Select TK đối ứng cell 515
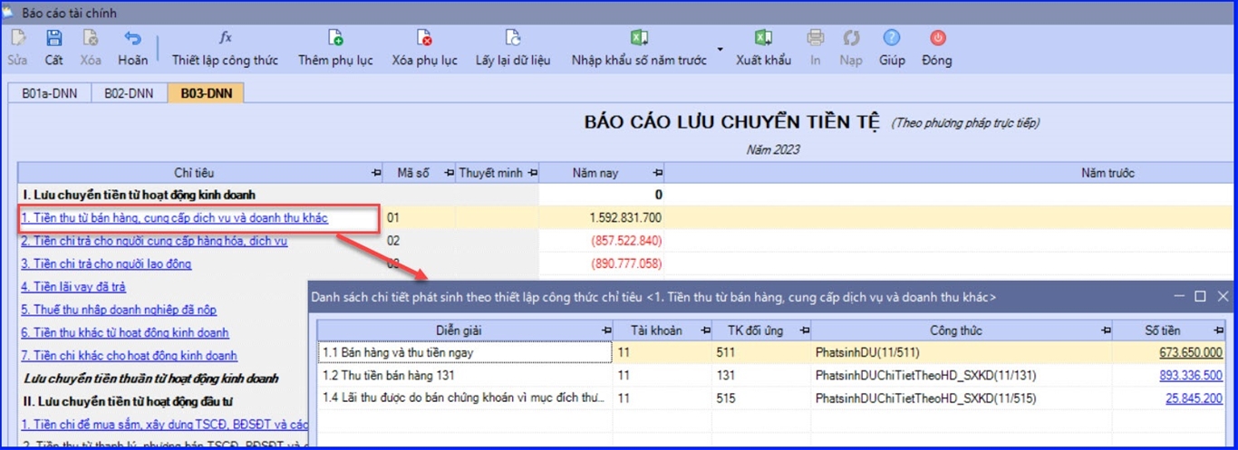The image size is (1238, 450). point(761,397)
